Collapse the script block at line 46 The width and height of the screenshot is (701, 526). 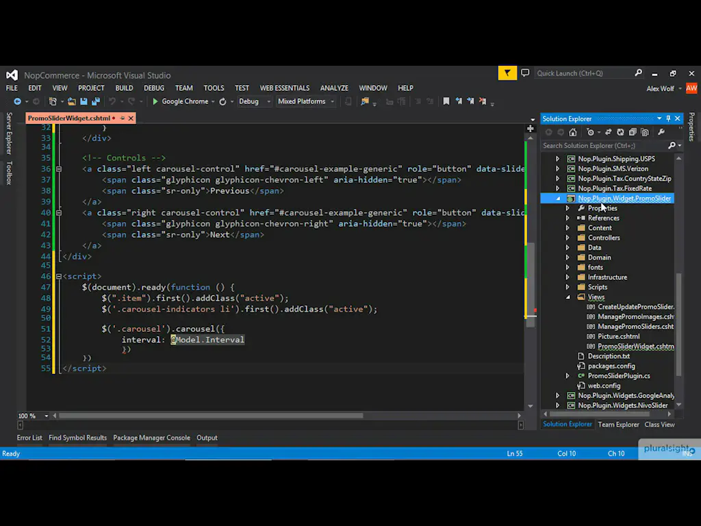pos(59,277)
